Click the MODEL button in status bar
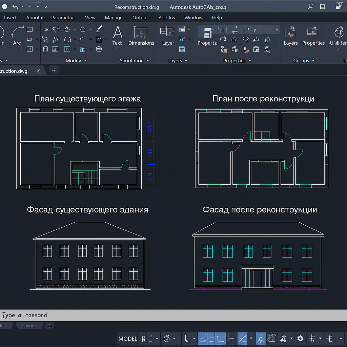Screen dimensions: 347x347 [128, 339]
